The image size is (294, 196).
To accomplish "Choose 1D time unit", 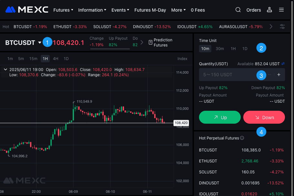I will coord(245,48).
